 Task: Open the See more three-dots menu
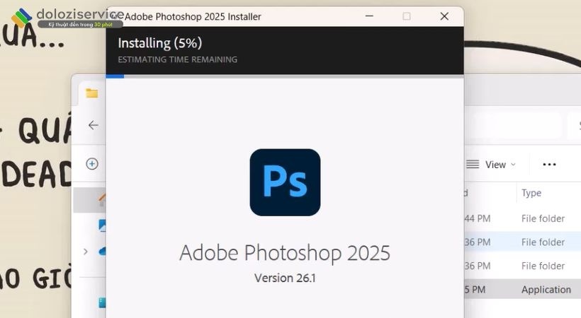click(x=549, y=165)
